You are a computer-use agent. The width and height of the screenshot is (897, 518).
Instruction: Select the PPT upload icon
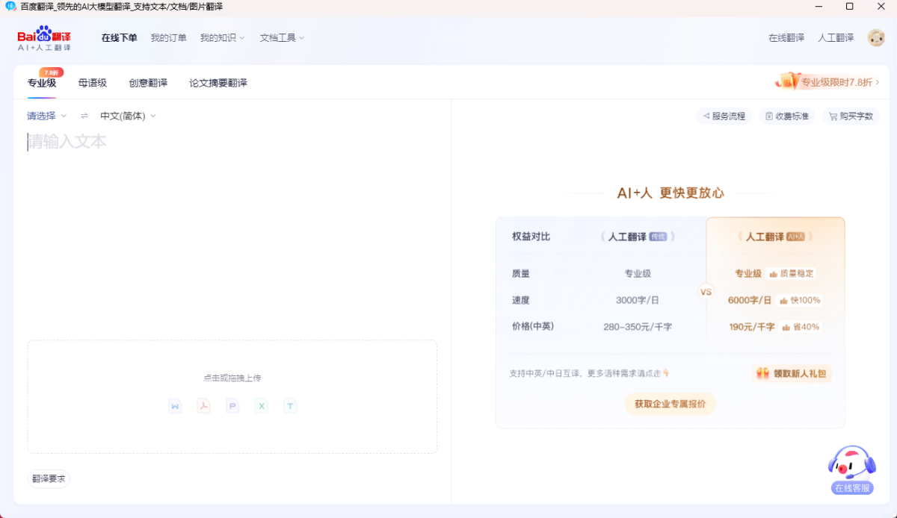232,405
